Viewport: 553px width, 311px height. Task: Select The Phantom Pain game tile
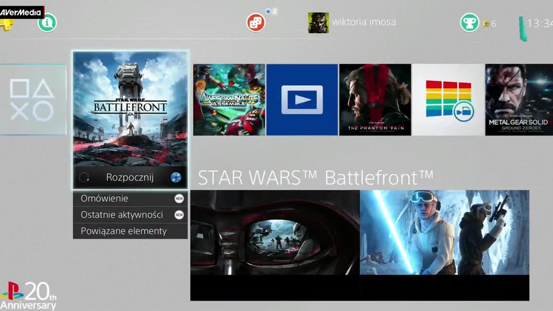tap(375, 100)
